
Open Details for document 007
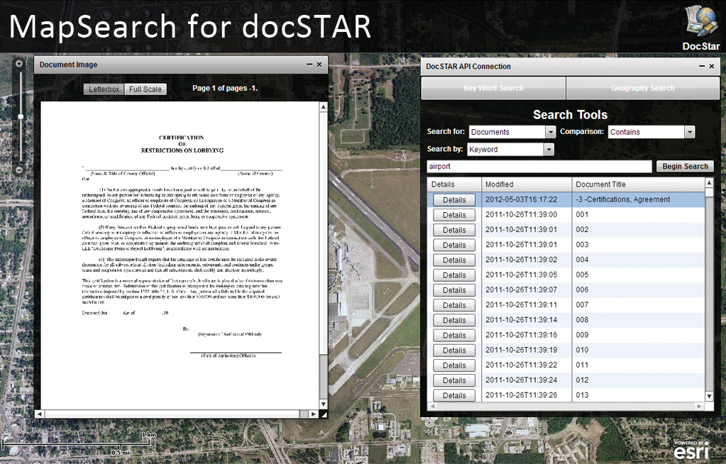pyautogui.click(x=454, y=305)
